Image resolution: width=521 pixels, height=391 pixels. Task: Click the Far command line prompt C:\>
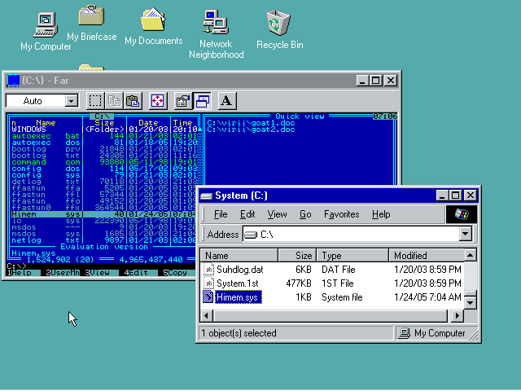(16, 266)
